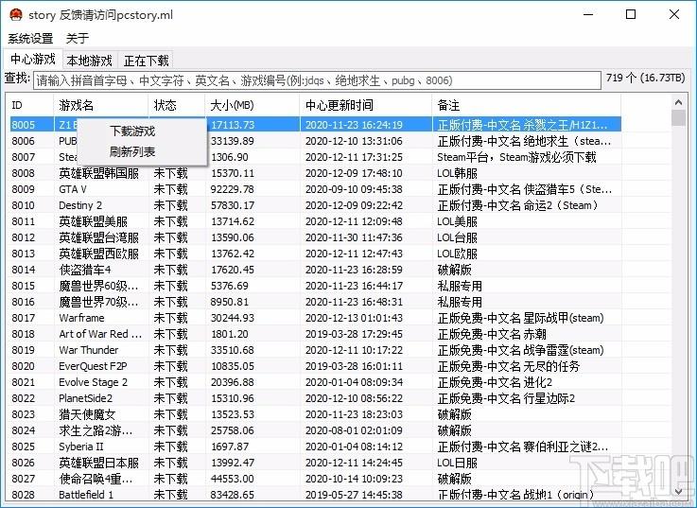Open the 系统设置 menu
The width and height of the screenshot is (697, 508).
pyautogui.click(x=30, y=39)
